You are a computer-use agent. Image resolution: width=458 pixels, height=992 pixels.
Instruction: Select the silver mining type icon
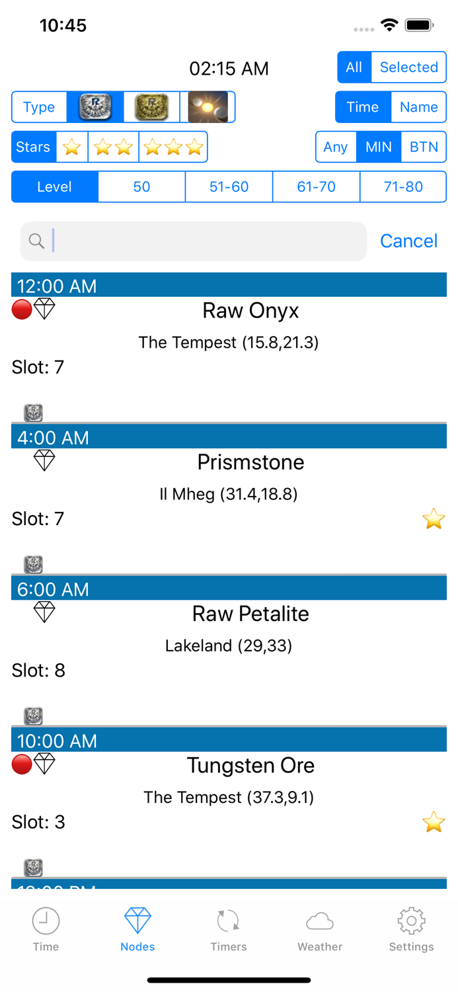click(95, 107)
